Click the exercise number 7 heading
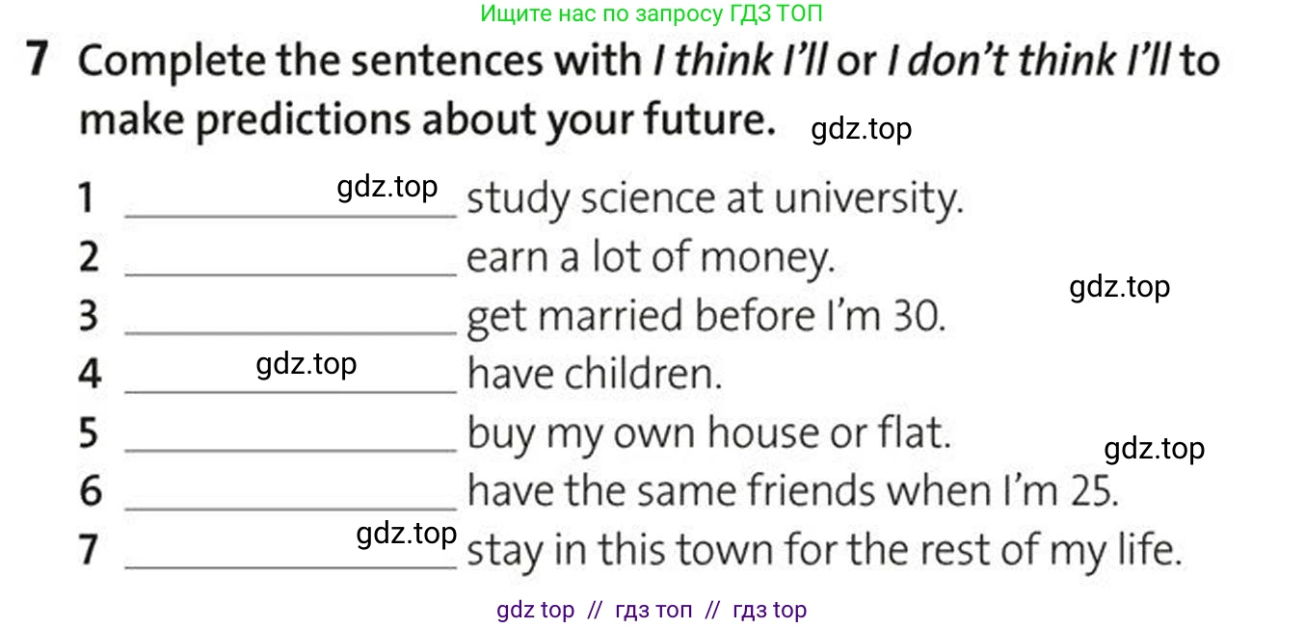 coord(37,61)
